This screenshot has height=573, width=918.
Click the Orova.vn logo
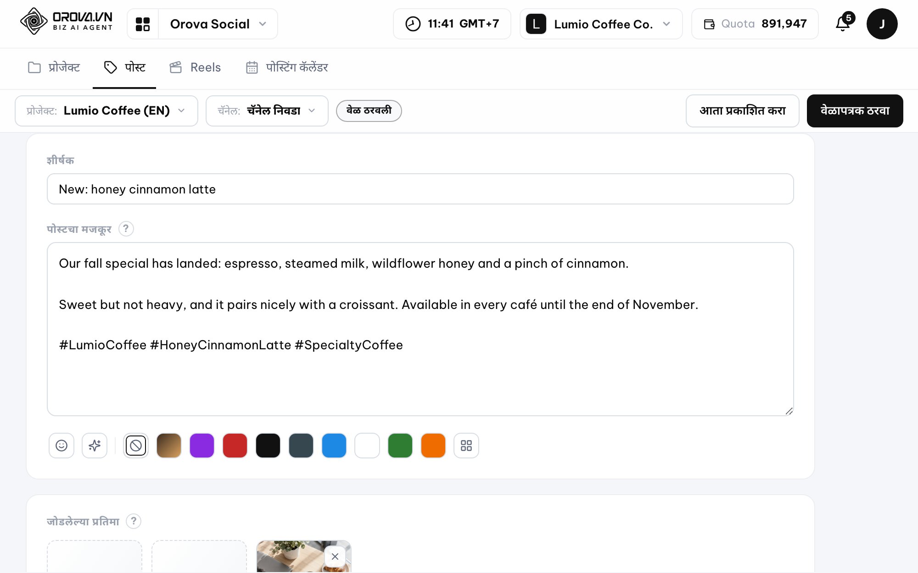[67, 22]
